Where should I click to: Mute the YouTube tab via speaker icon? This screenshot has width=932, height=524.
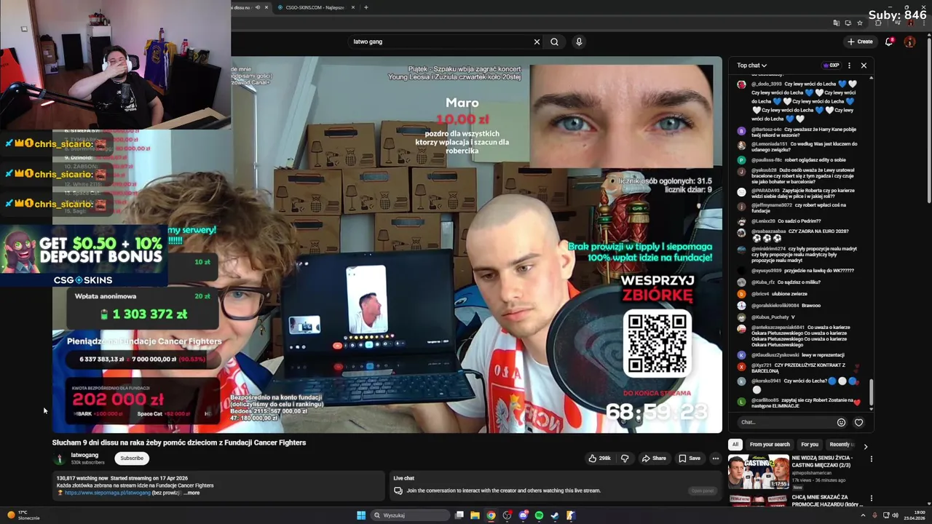258,7
